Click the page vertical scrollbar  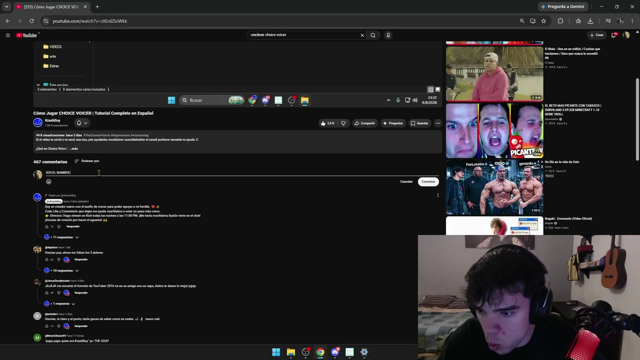[x=637, y=120]
